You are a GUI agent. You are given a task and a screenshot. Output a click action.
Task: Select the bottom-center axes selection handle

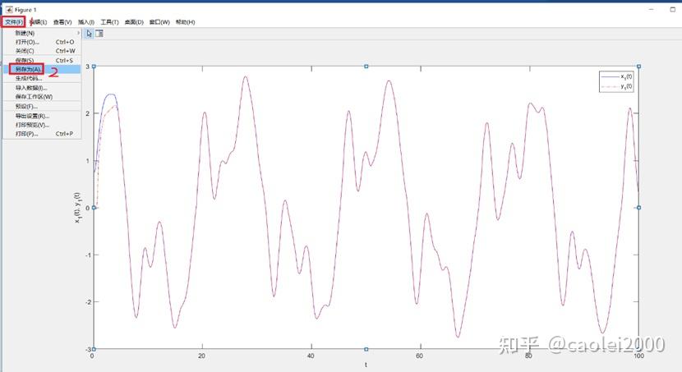366,349
